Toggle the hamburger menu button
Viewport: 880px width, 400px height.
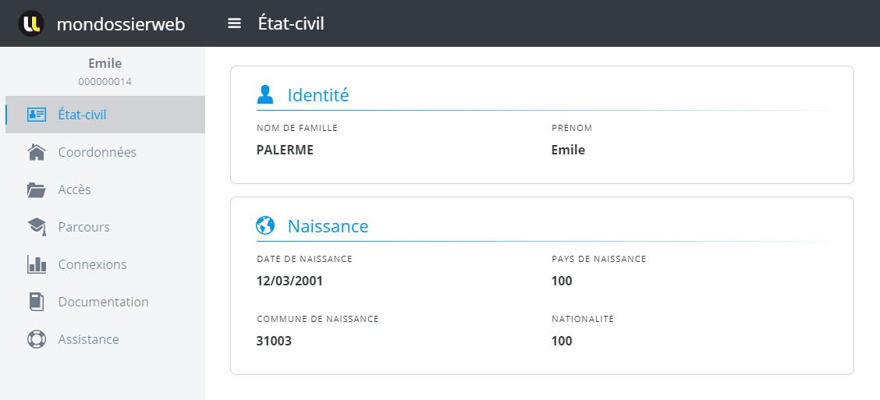(x=234, y=23)
